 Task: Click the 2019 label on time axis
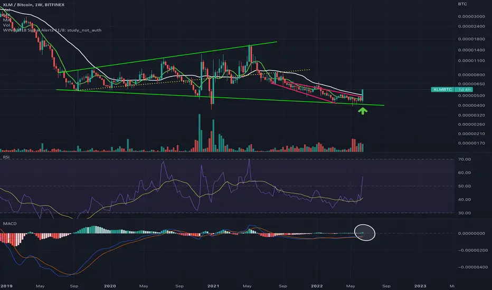(x=6, y=286)
